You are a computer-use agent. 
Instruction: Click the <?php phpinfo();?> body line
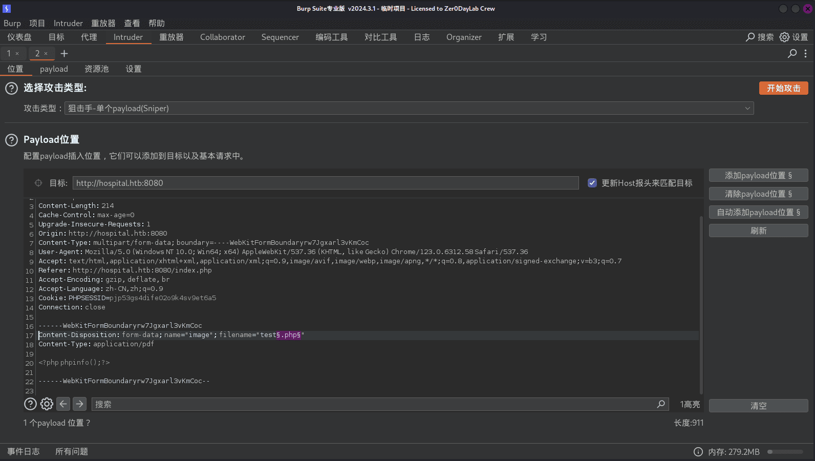74,363
